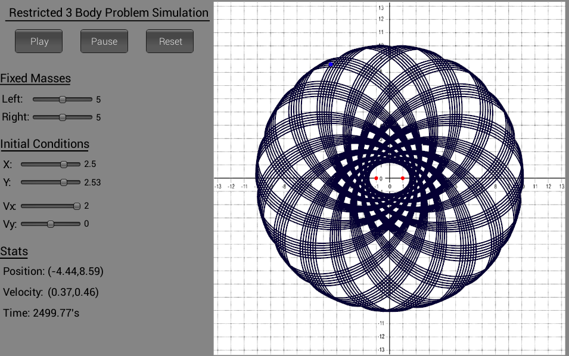Click the Vx velocity slider handle
The width and height of the screenshot is (569, 356).
click(77, 206)
